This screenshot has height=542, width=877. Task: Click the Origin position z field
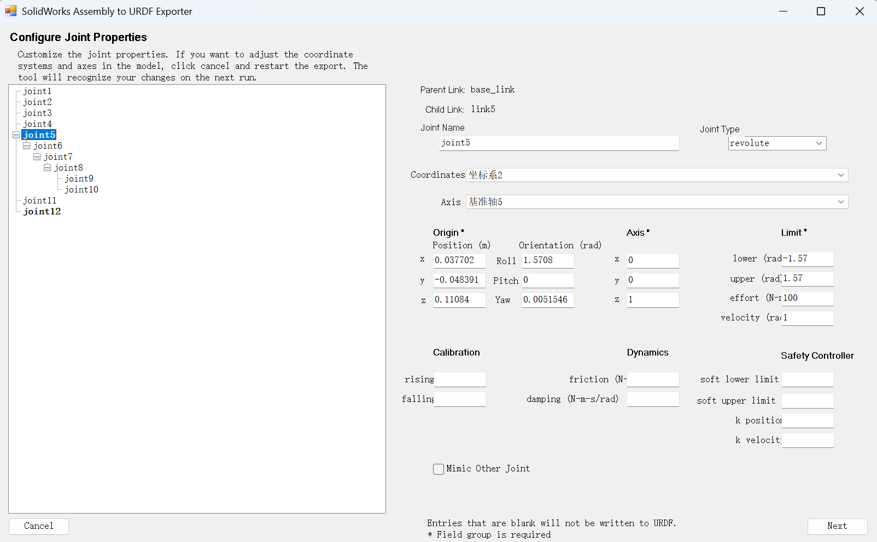[x=459, y=300]
